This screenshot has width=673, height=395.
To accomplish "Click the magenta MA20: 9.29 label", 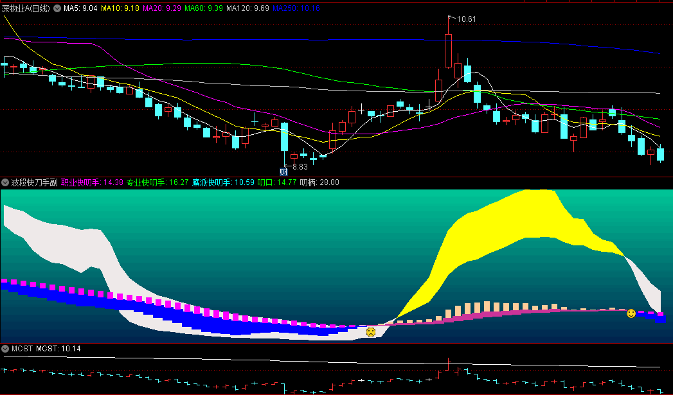I will (162, 8).
